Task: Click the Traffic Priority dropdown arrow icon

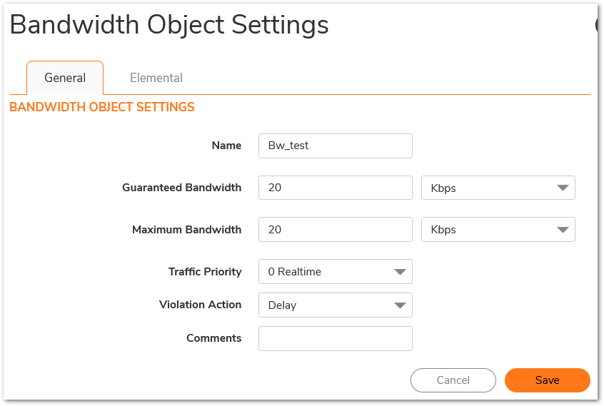Action: pos(401,272)
